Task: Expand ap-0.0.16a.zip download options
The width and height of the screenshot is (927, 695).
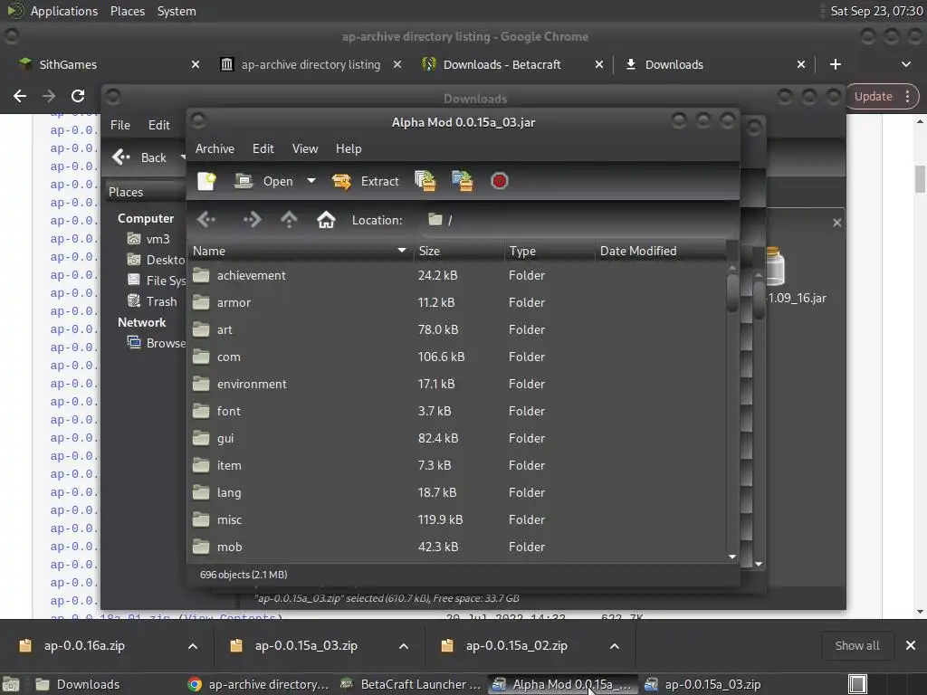Action: pyautogui.click(x=193, y=646)
